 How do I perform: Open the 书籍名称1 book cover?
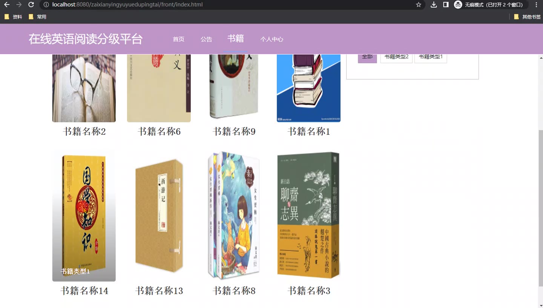click(308, 88)
